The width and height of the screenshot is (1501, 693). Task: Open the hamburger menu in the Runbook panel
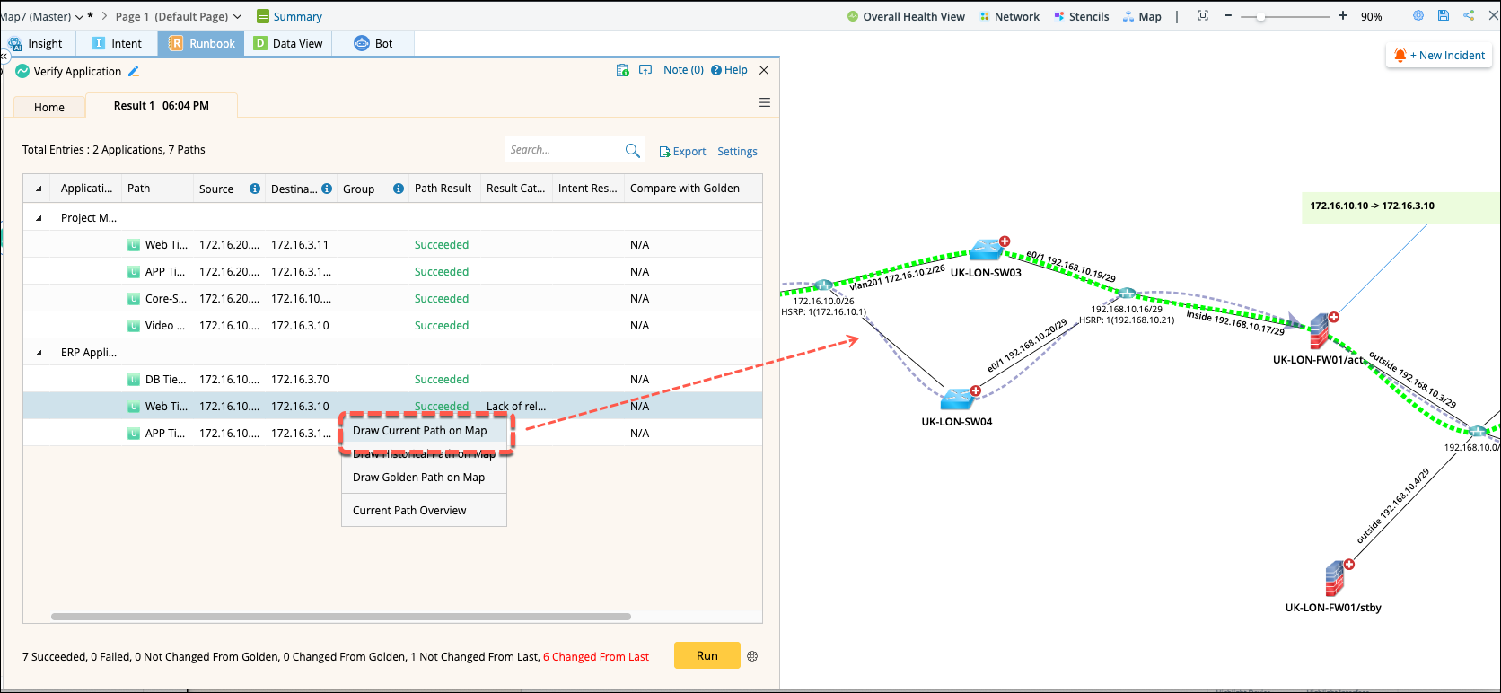(x=765, y=103)
